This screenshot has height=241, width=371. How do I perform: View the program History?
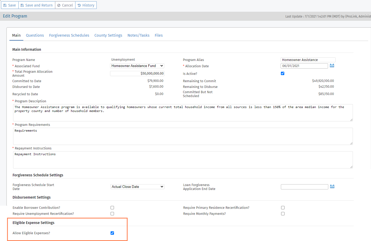tap(86, 5)
